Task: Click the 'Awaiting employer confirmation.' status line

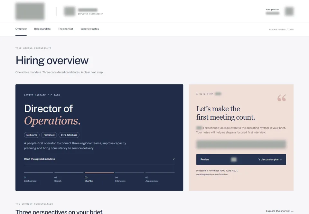Action: tap(212, 174)
